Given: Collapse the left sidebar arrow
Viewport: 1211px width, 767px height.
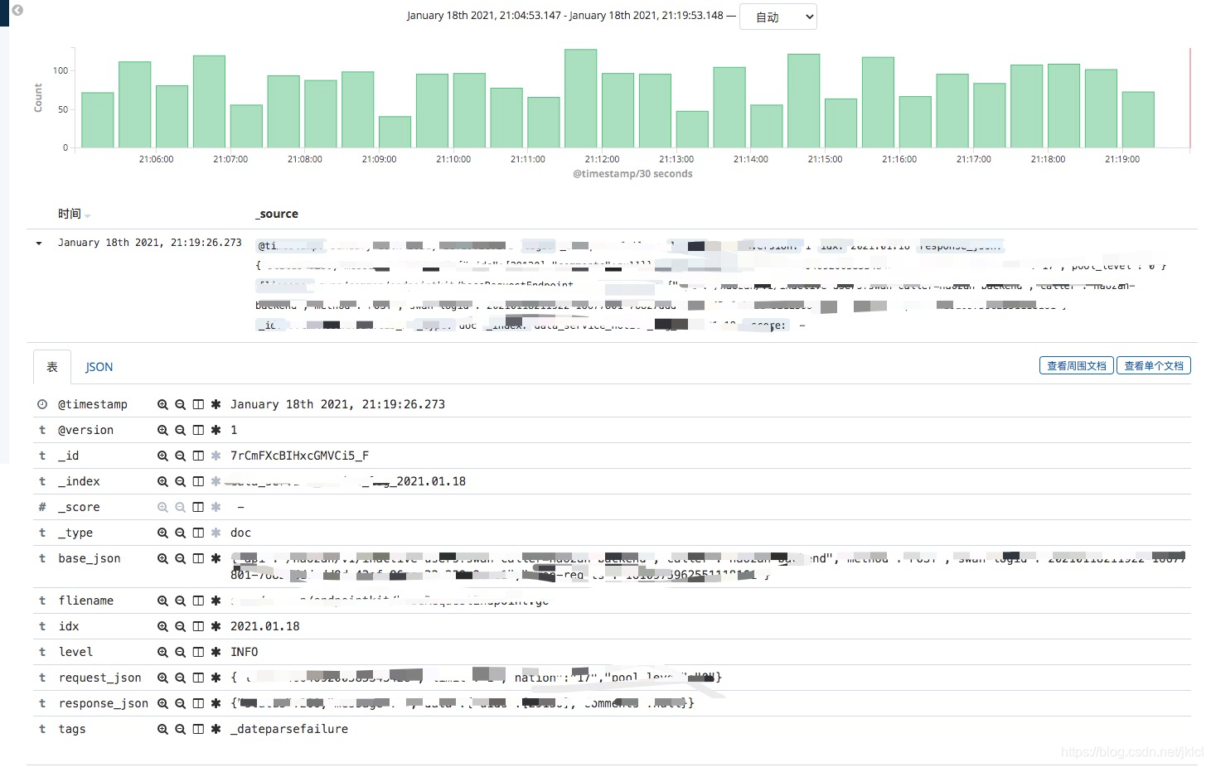Looking at the screenshot, I should coord(17,11).
